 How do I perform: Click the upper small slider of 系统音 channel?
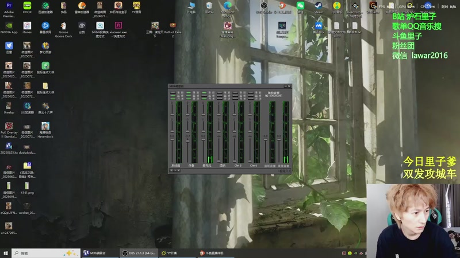click(172, 115)
